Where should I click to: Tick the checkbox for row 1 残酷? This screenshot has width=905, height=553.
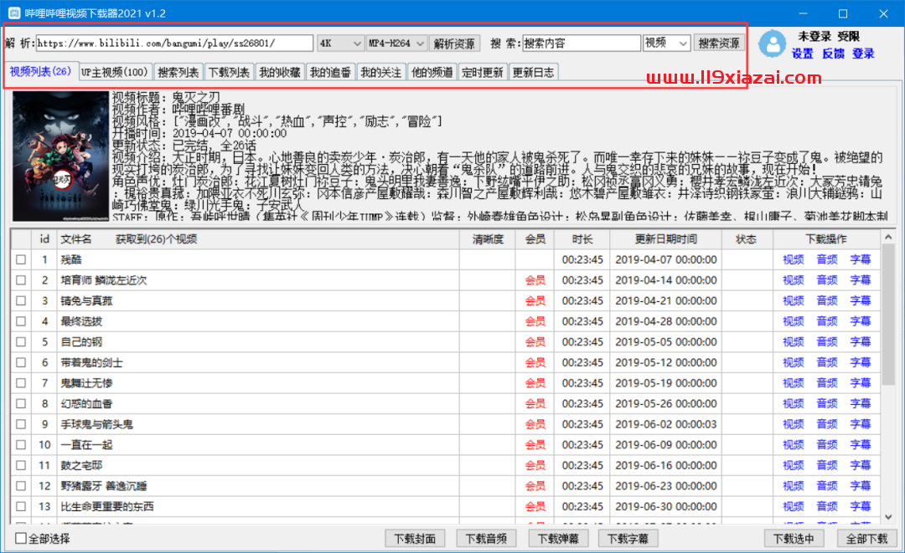pyautogui.click(x=21, y=260)
